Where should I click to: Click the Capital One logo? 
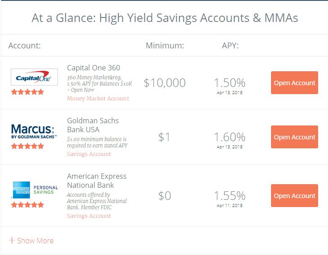34,77
